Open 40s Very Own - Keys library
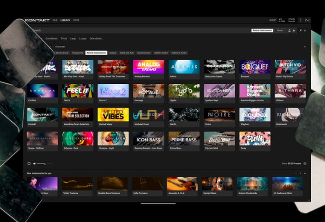The width and height of the screenshot is (325, 222). tap(78, 69)
